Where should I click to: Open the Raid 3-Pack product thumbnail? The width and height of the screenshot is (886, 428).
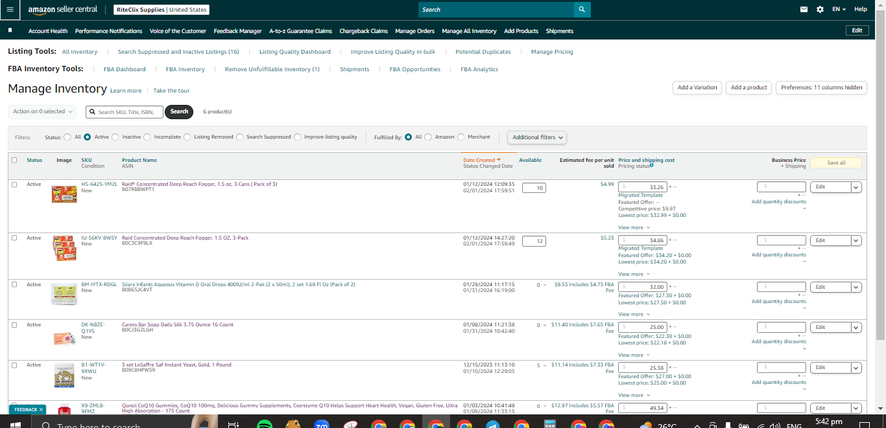(x=64, y=249)
